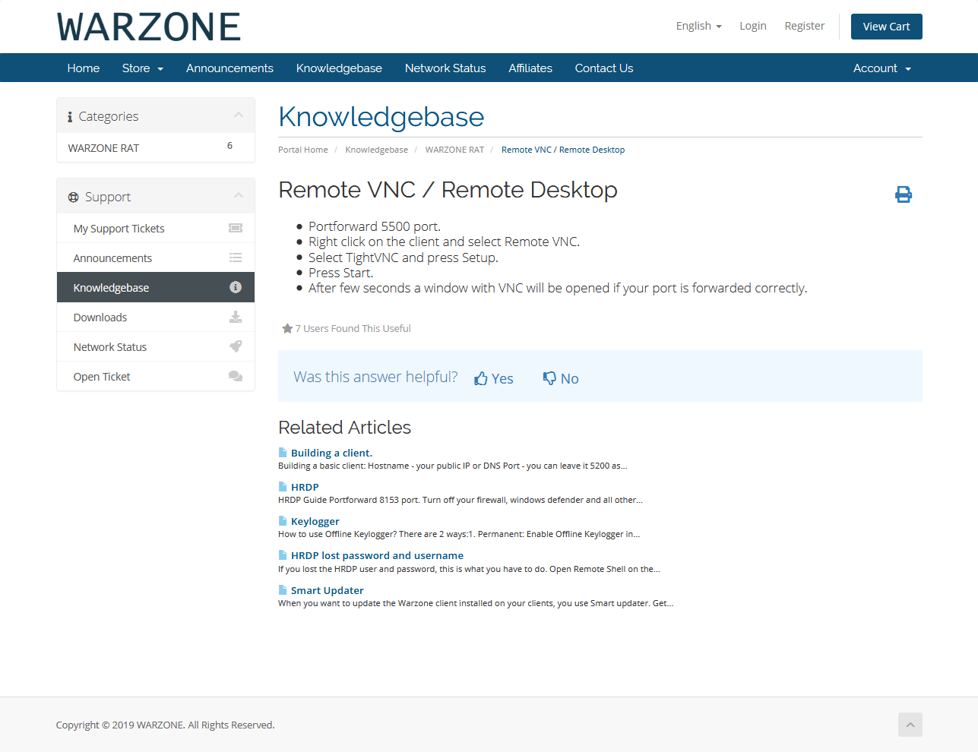Open the Account dropdown menu
Viewport: 978px width, 752px height.
[881, 68]
